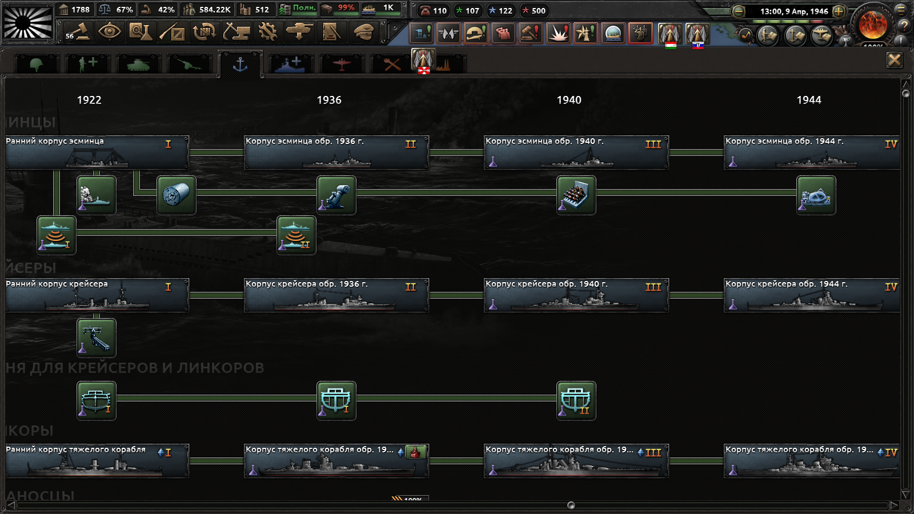Image resolution: width=914 pixels, height=514 pixels.
Task: Select the sonar II technology
Action: click(x=296, y=235)
